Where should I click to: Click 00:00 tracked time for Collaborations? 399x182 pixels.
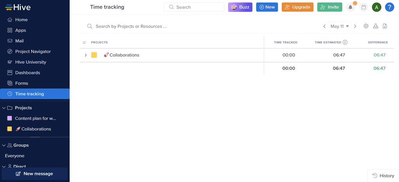point(289,55)
